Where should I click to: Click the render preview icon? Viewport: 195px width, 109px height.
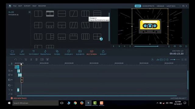152,60
